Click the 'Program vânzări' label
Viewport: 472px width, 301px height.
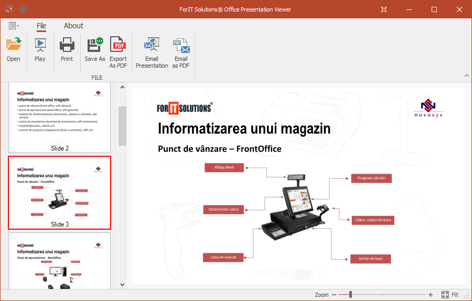coord(371,178)
